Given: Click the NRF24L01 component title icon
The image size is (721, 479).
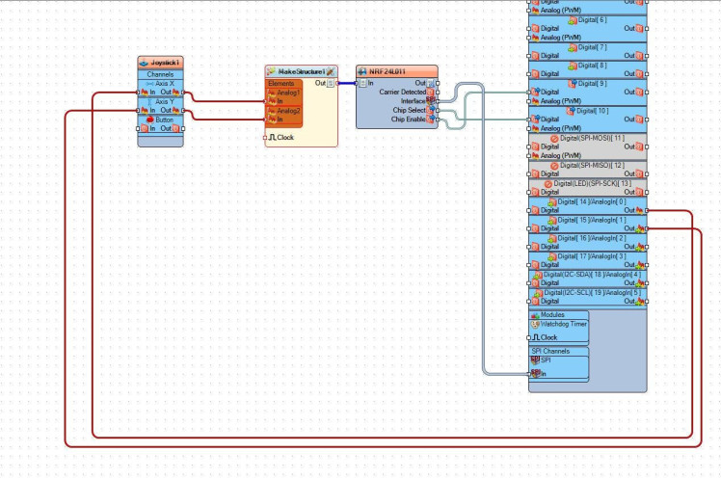Looking at the screenshot, I should [x=362, y=71].
